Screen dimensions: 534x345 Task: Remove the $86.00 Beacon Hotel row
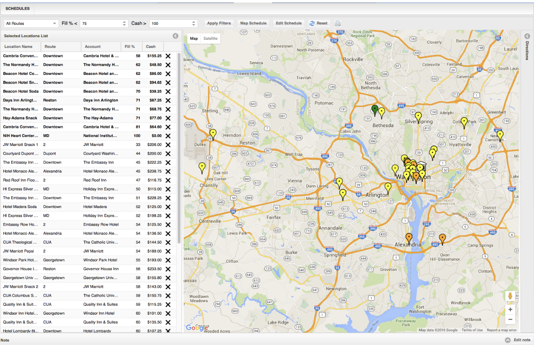168,74
